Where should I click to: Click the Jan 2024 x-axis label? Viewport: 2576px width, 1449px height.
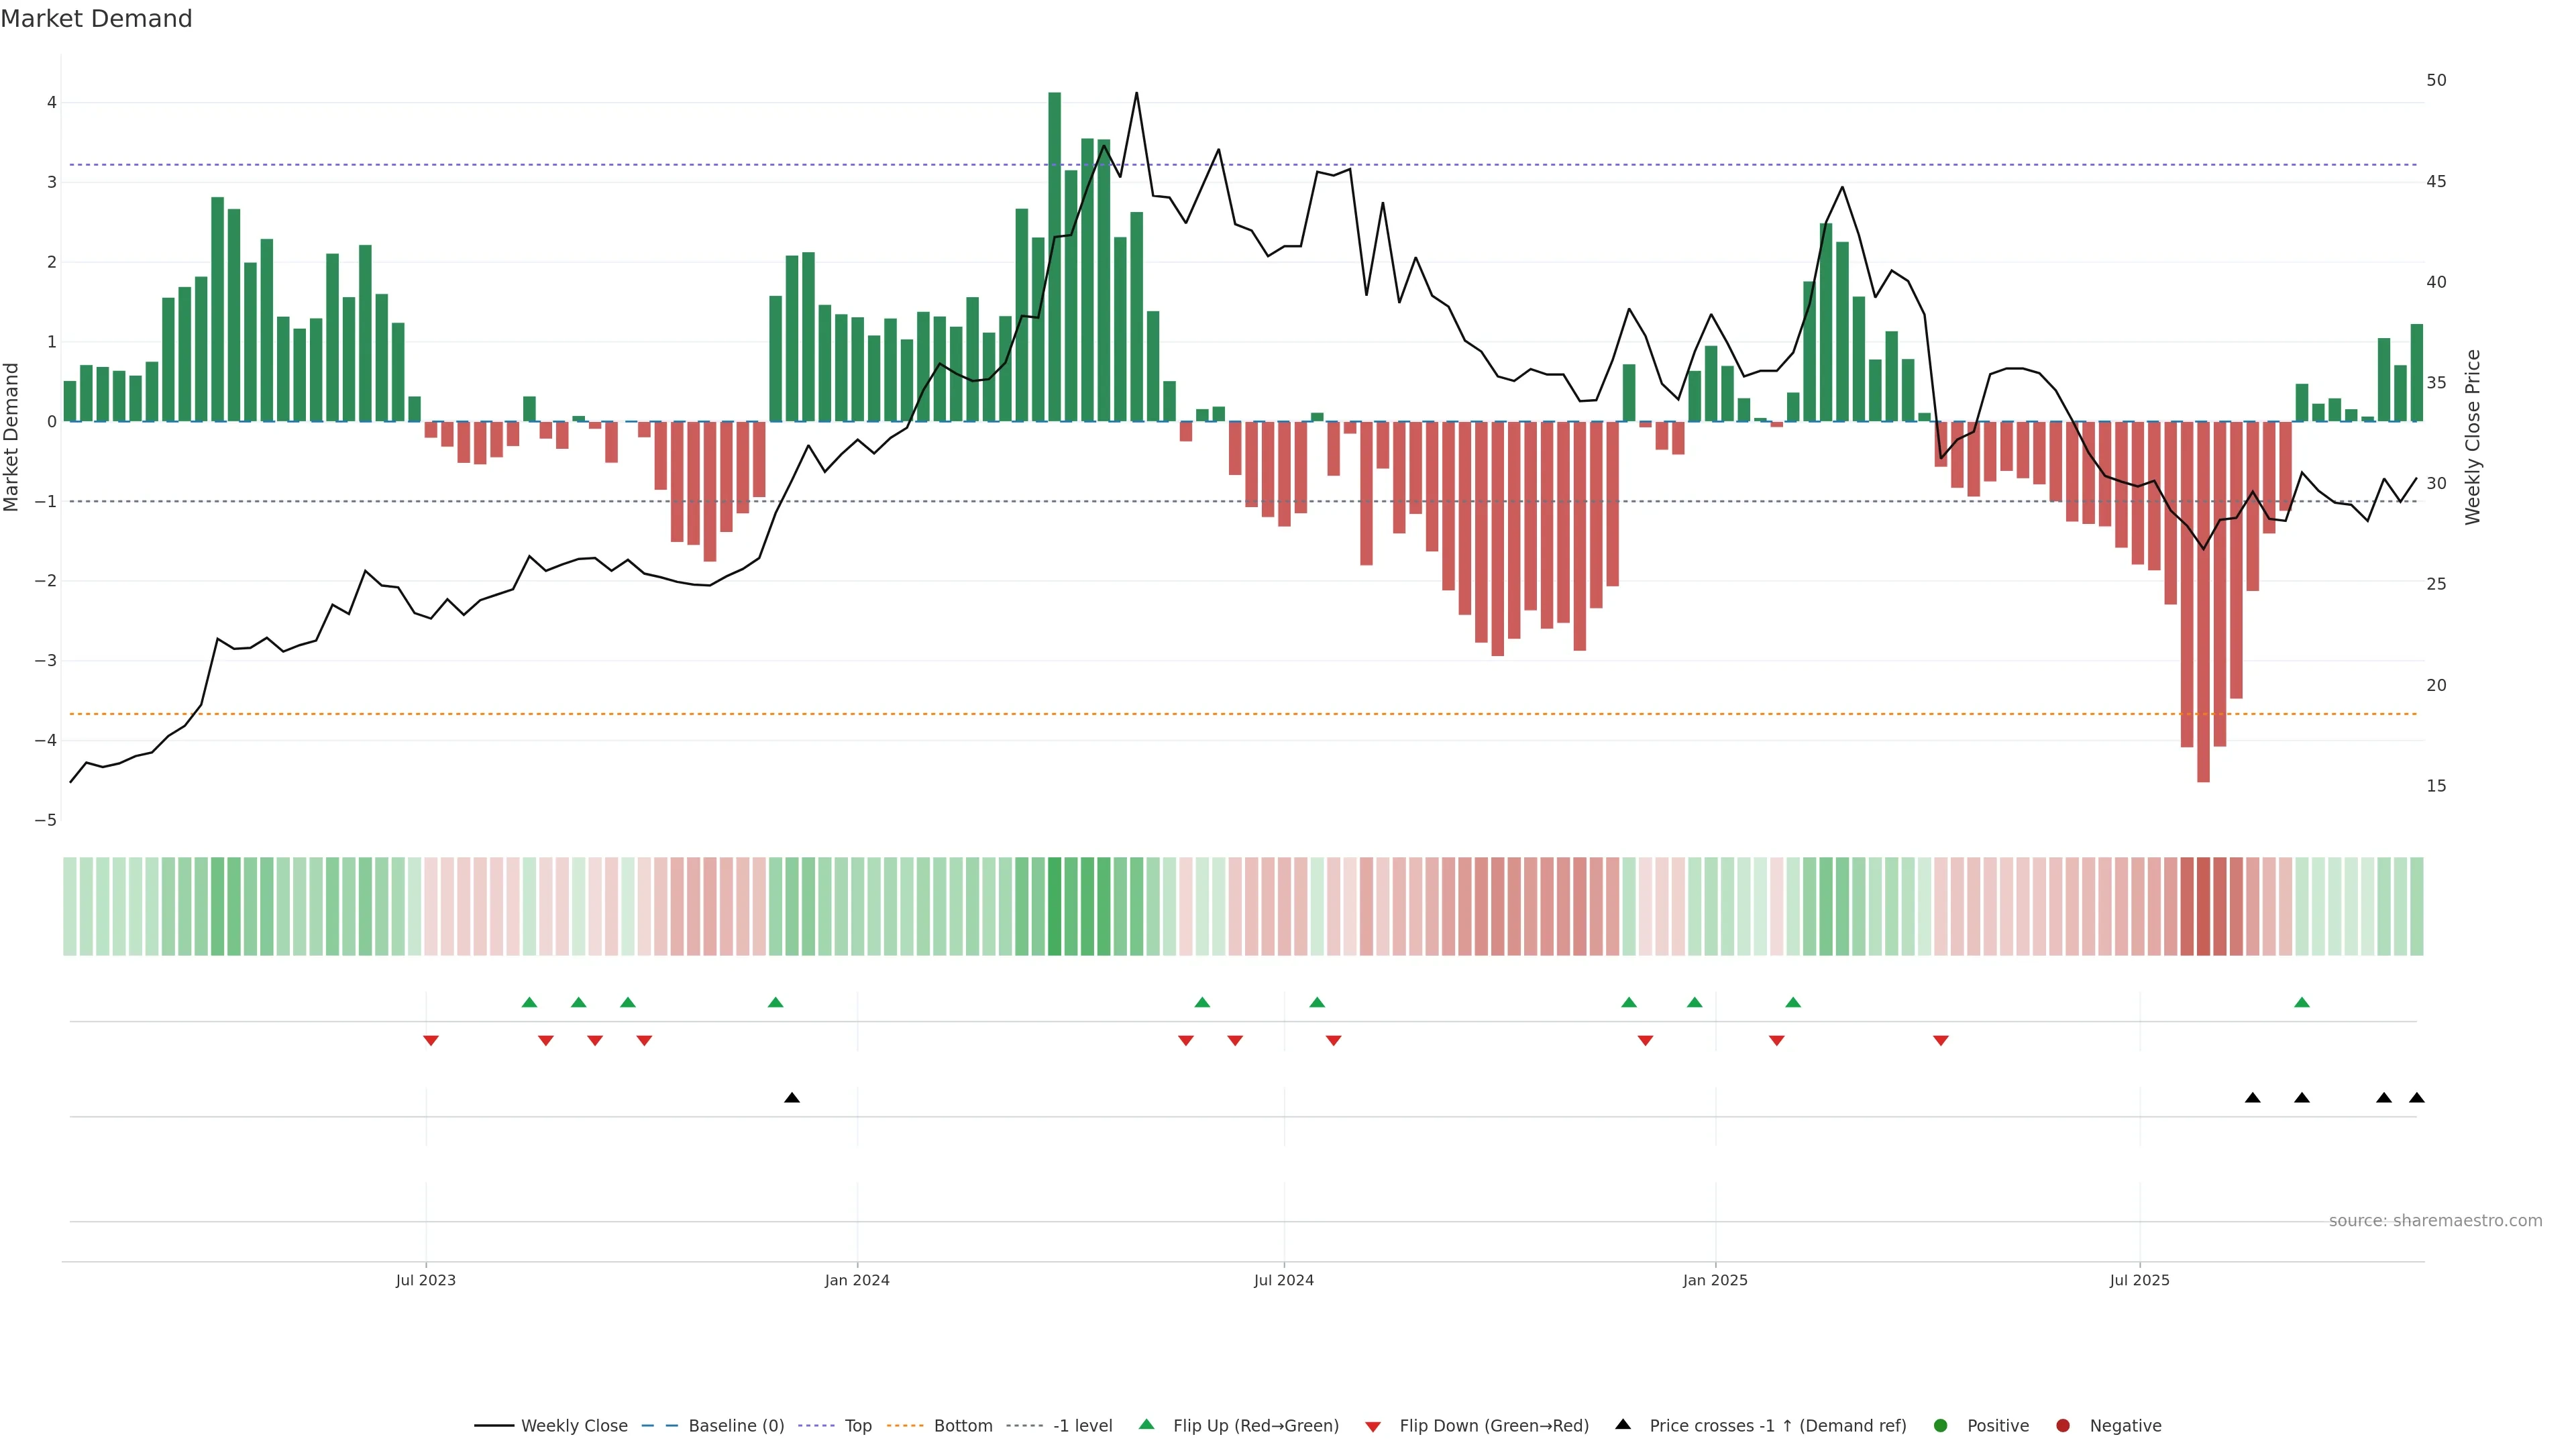coord(857,1280)
